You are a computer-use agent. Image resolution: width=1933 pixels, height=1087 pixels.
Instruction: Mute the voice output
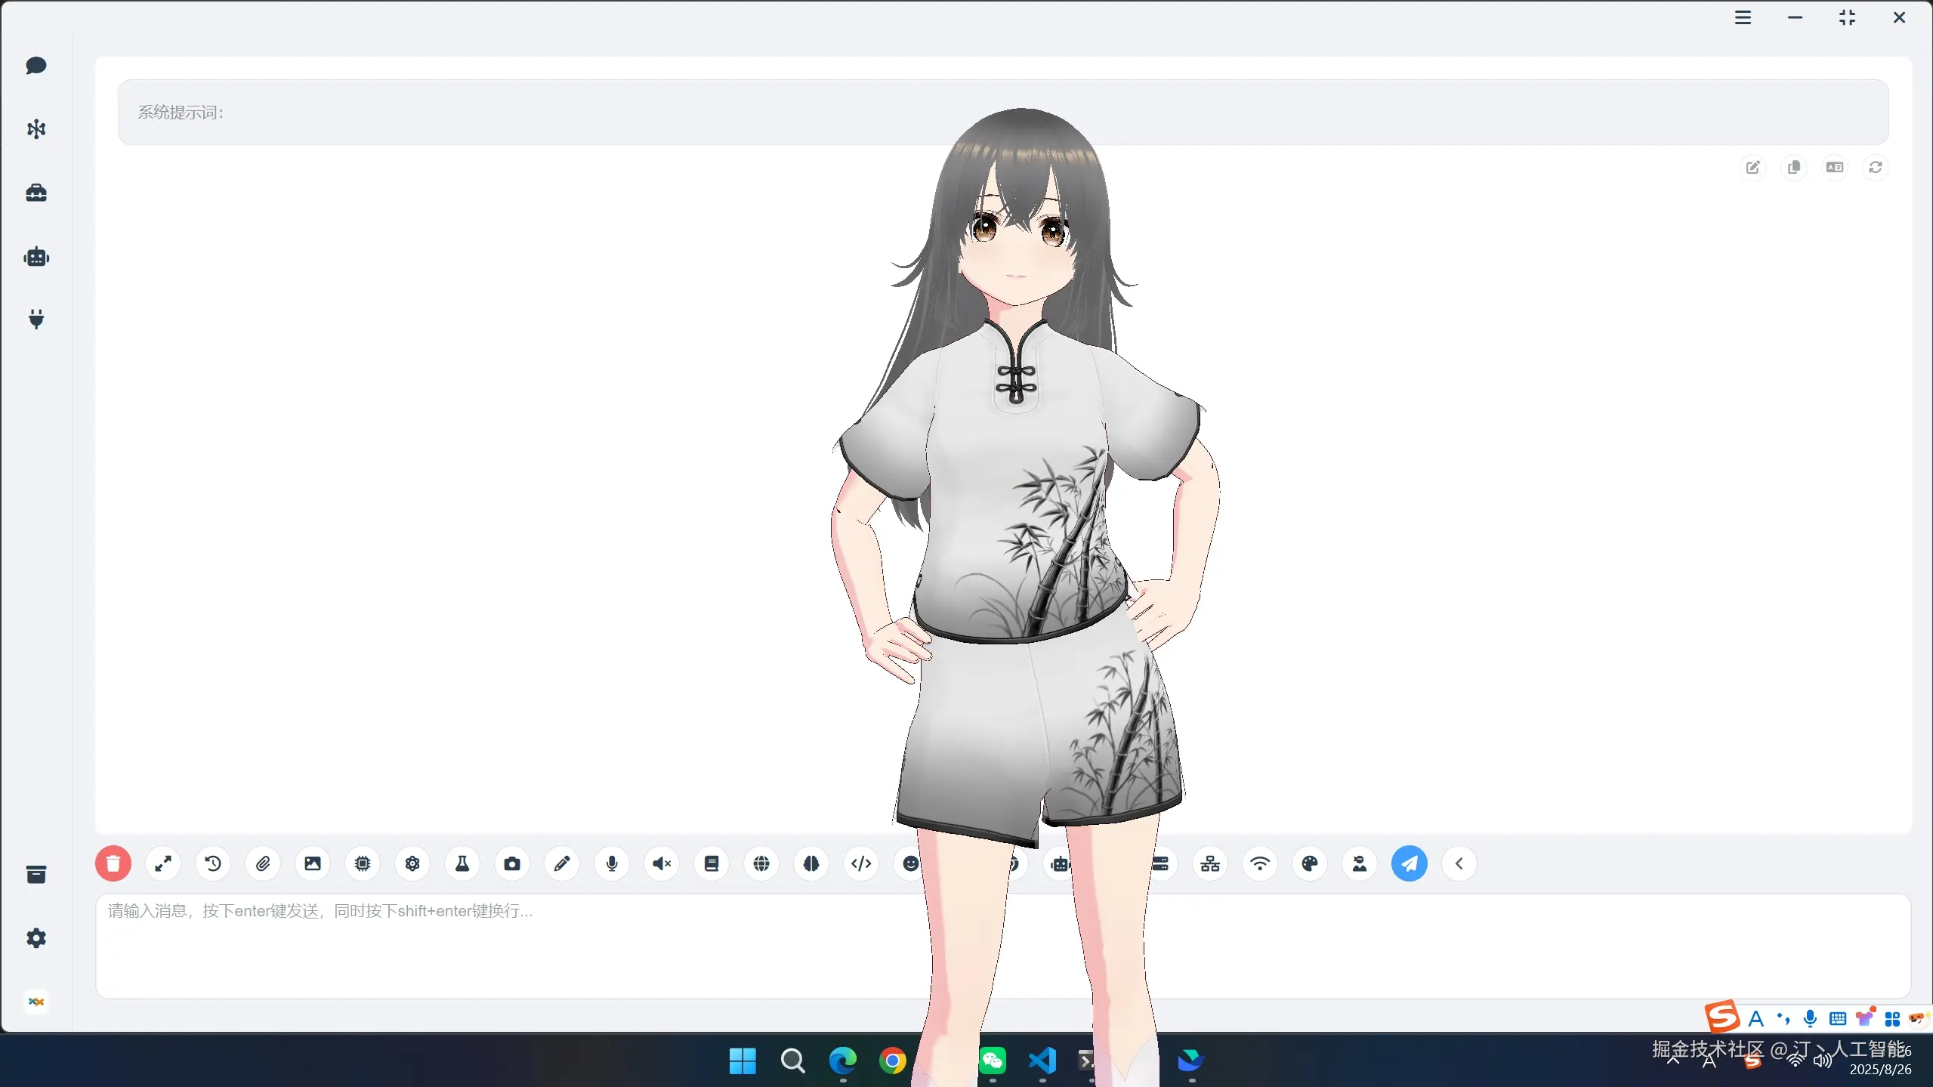pyautogui.click(x=661, y=863)
